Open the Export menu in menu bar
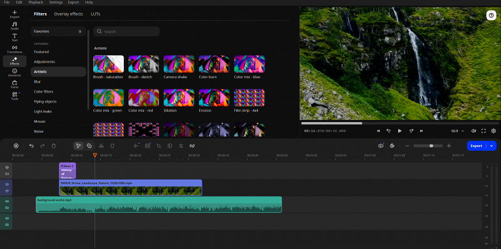The width and height of the screenshot is (501, 249). [73, 3]
